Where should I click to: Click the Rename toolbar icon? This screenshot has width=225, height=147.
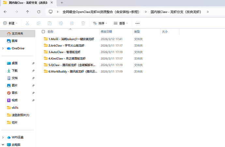pyautogui.click(x=61, y=23)
